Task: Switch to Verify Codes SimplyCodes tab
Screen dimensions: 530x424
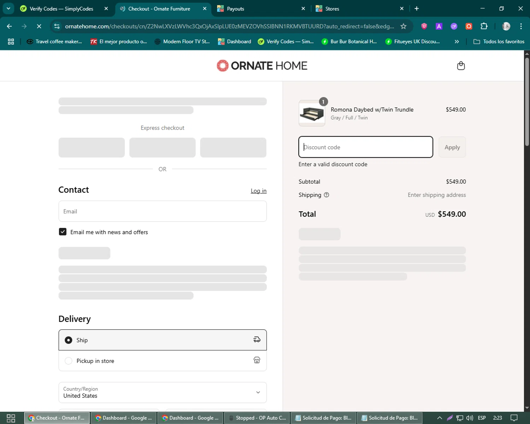Action: 61,8
